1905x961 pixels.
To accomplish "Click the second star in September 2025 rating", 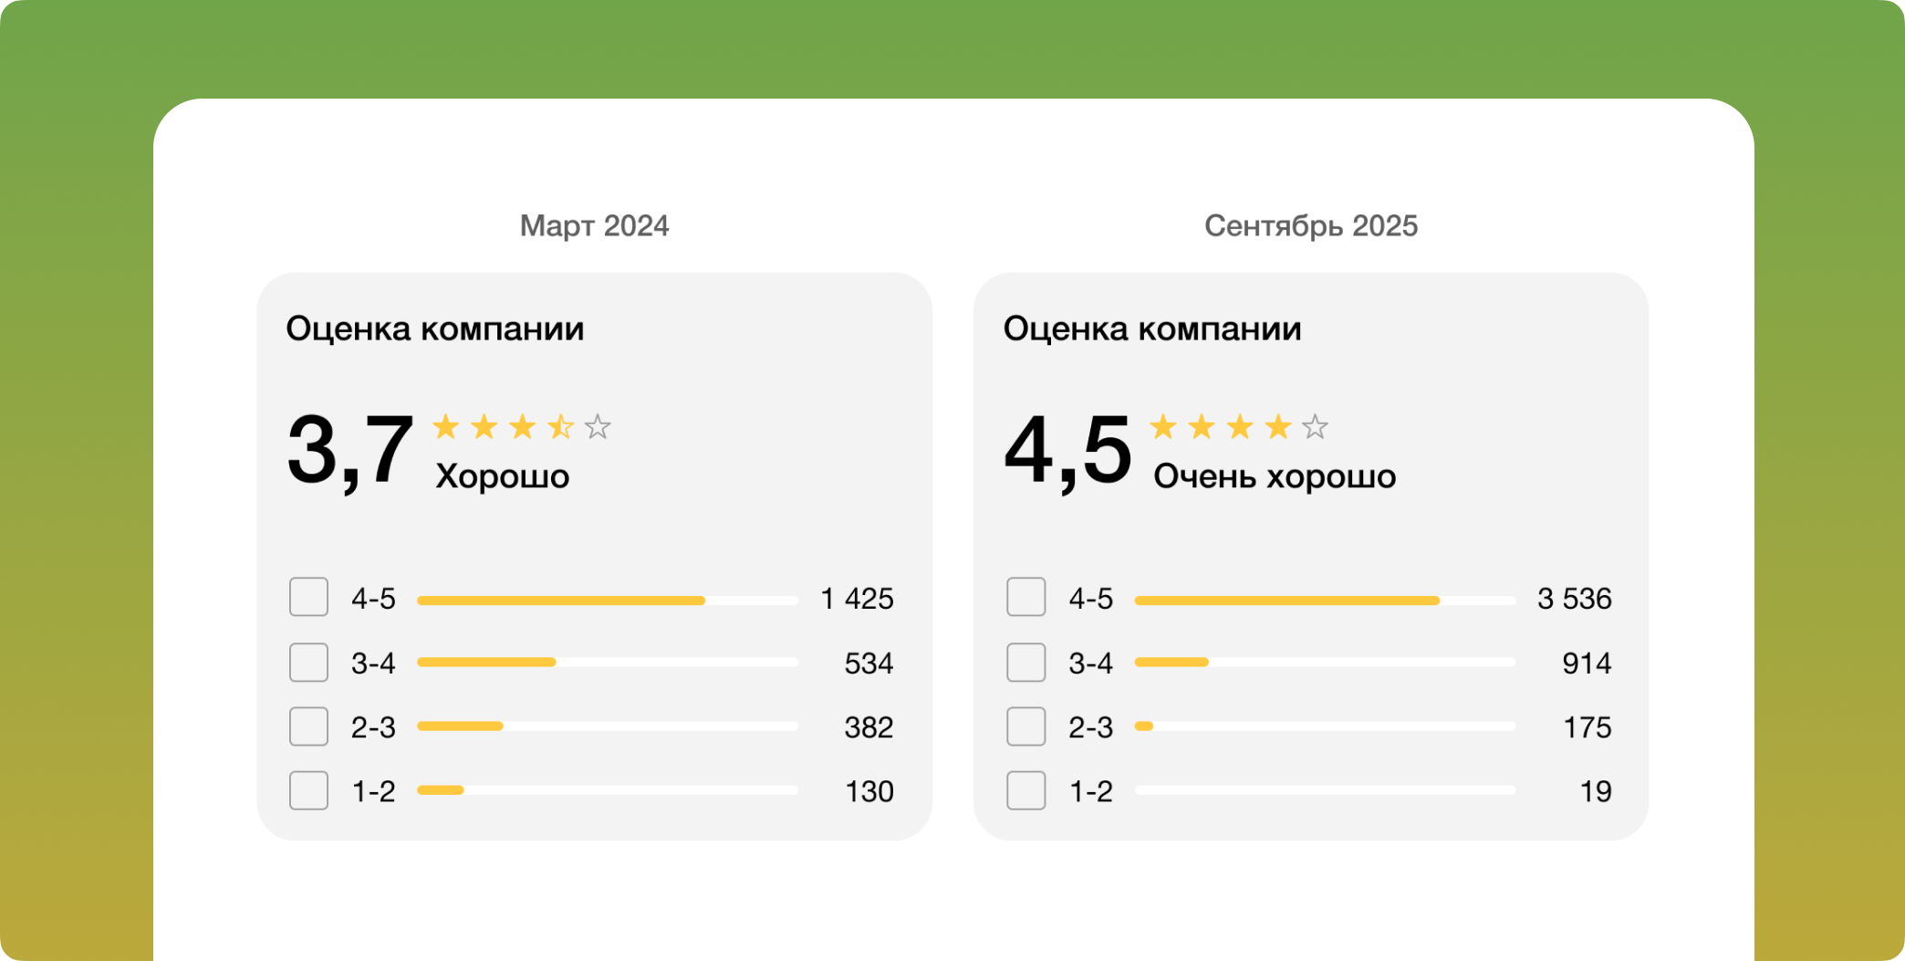I will coord(1201,426).
